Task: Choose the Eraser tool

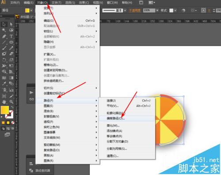Action: tap(11, 54)
